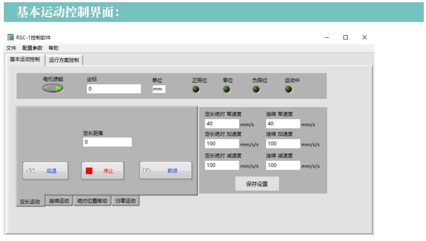The image size is (426, 241).
Task: Switch to the 归零运动 tab
Action: pyautogui.click(x=125, y=201)
